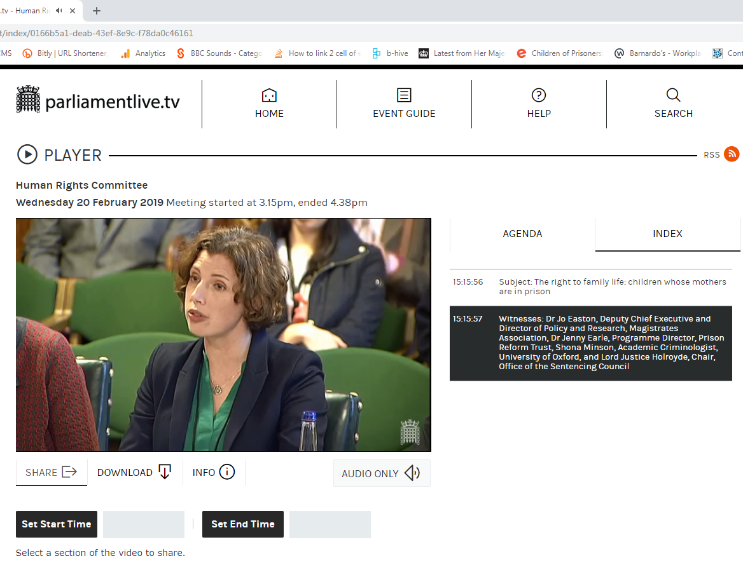Open the DOWNLOAD option
Viewport: 743px width, 563px height.
(135, 472)
